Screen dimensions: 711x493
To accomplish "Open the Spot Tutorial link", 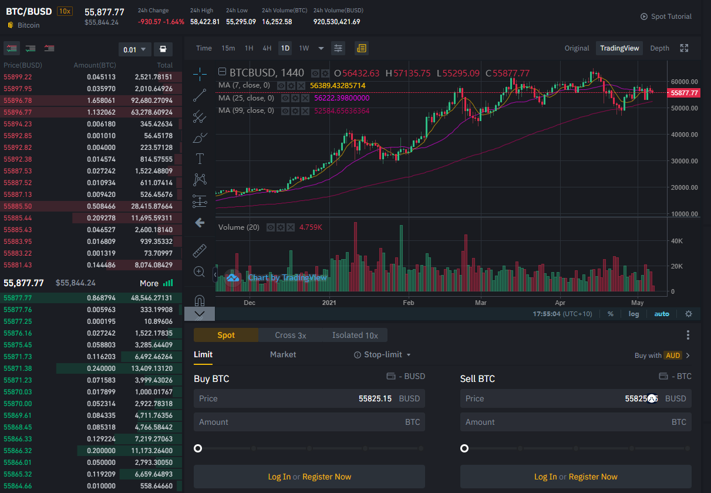I will [x=666, y=16].
